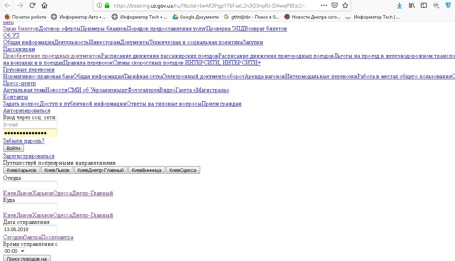455x261 pixels.
Task: Open Прием граждан link
Action: tap(221, 104)
